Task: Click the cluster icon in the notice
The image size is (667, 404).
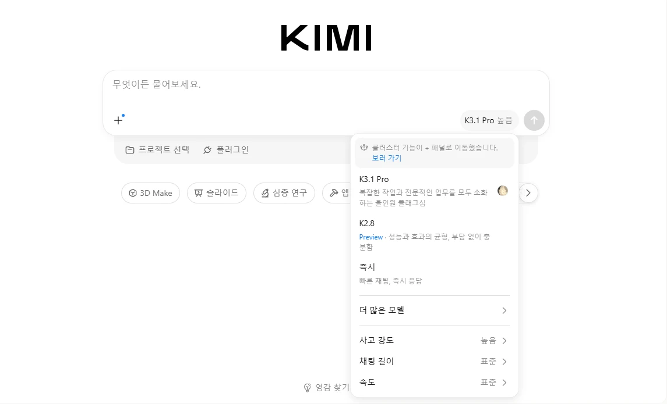Action: coord(364,148)
